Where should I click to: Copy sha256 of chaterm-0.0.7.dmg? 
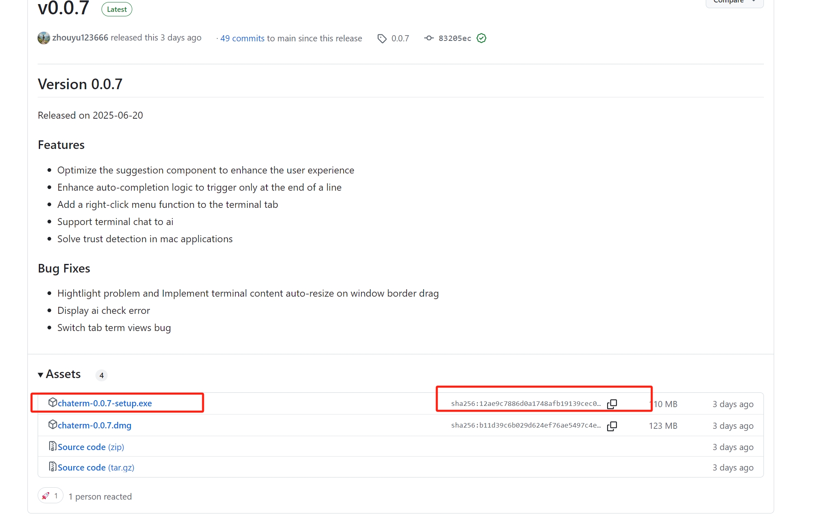click(612, 426)
